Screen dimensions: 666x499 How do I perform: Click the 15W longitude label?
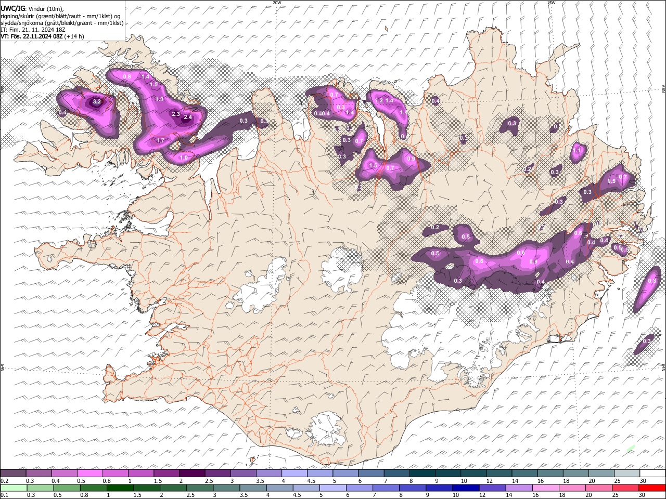(x=551, y=3)
